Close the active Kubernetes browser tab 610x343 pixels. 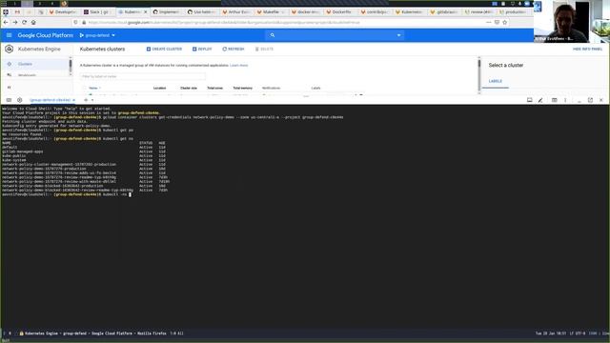pyautogui.click(x=146, y=12)
